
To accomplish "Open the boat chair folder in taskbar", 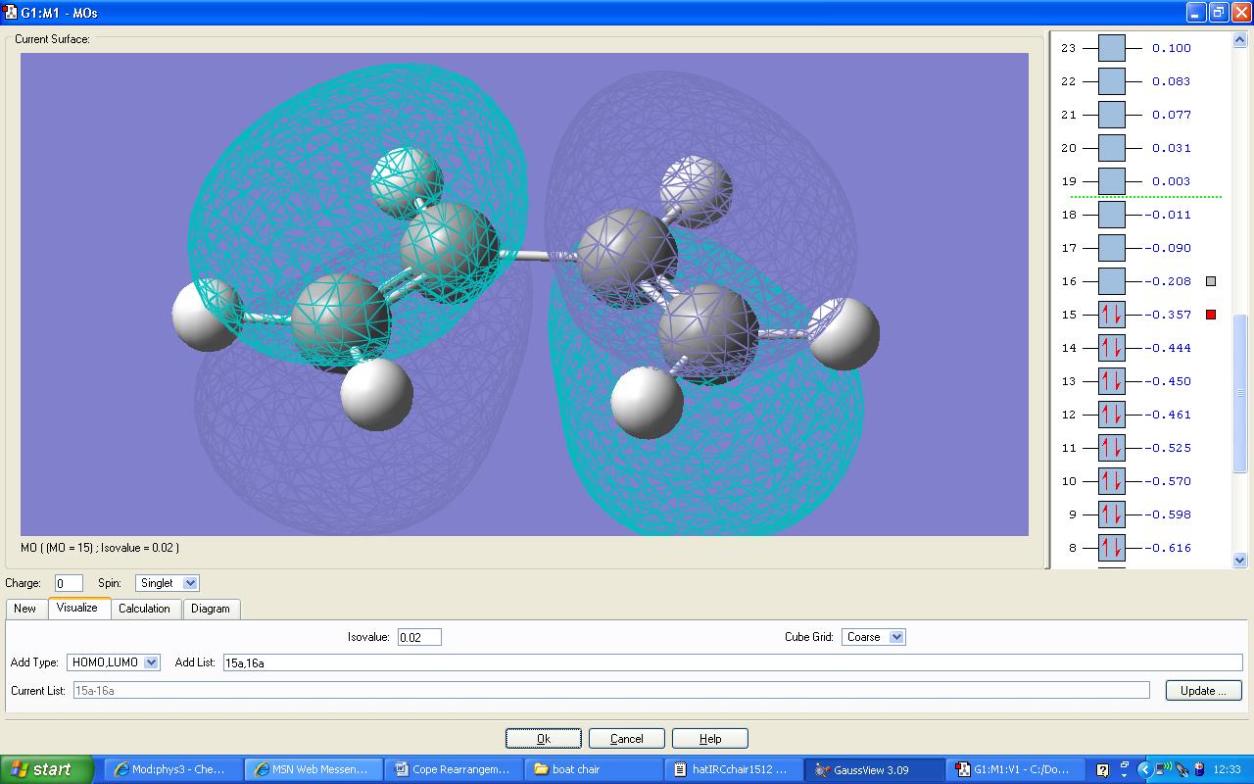I will pos(594,769).
